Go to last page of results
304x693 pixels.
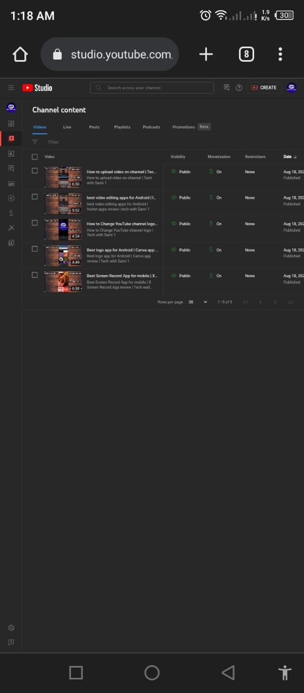click(x=290, y=302)
